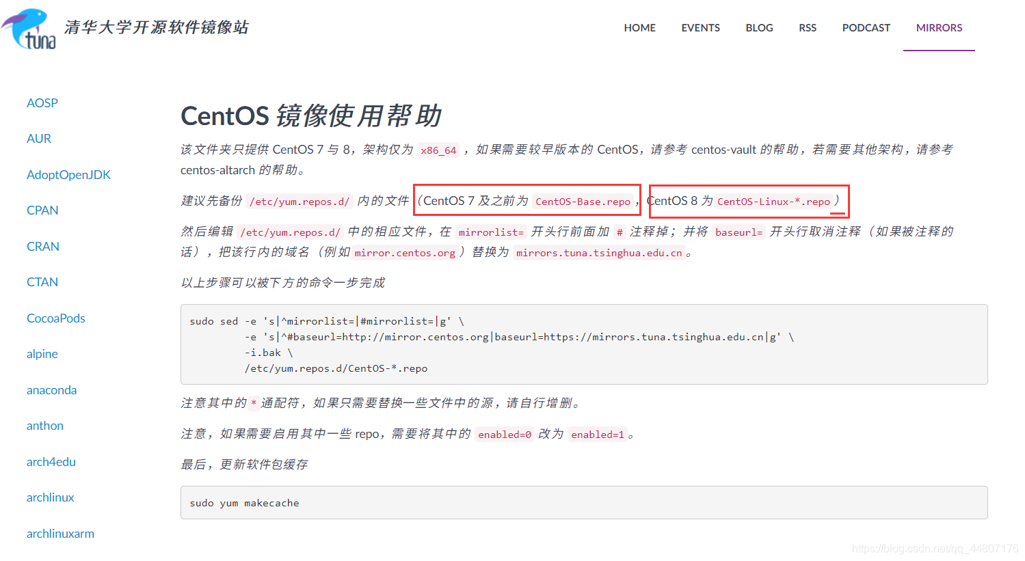Click the TUNA logo icon
This screenshot has width=1025, height=561.
point(29,29)
